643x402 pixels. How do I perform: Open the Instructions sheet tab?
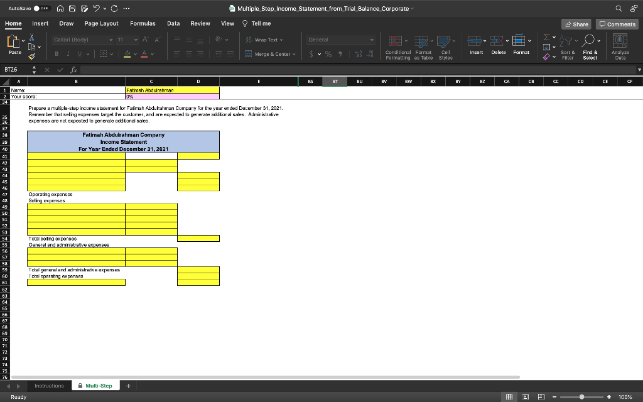49,385
